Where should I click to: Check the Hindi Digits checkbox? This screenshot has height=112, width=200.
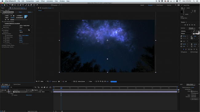tap(191, 52)
